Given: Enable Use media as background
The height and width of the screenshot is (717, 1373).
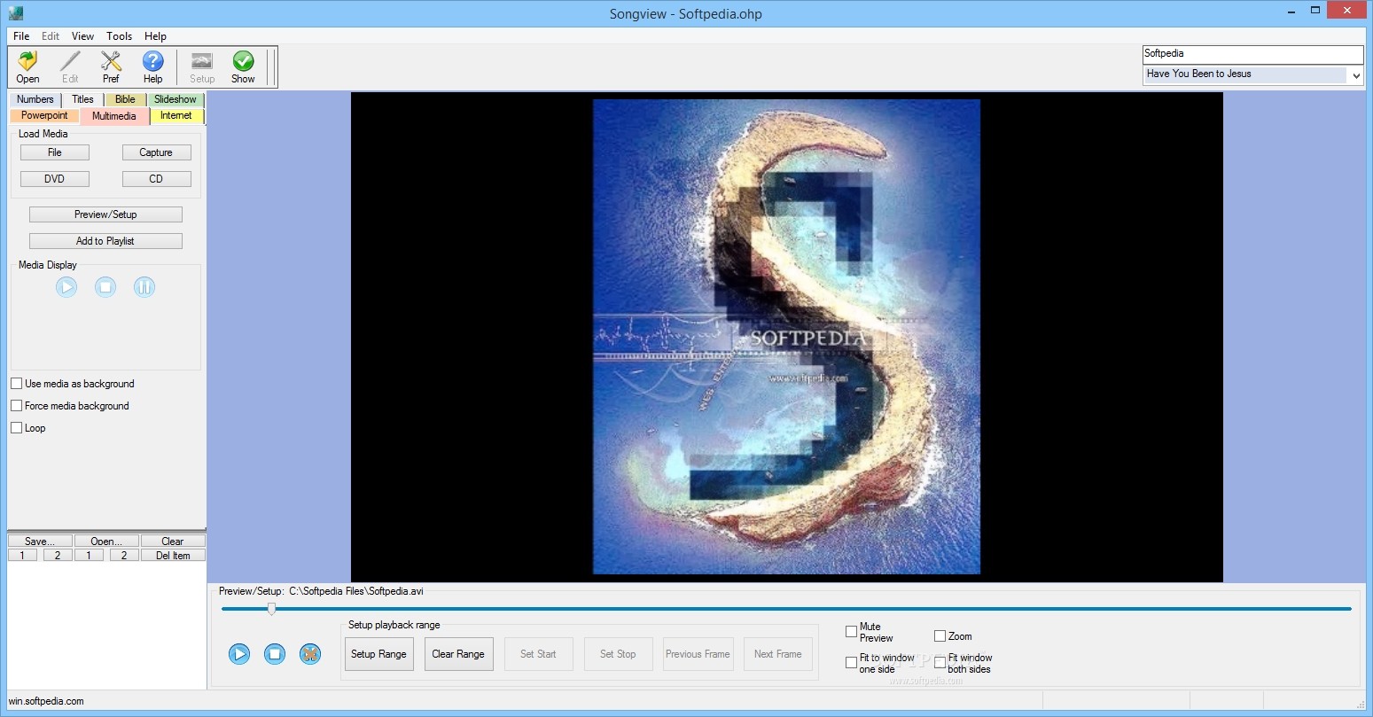Looking at the screenshot, I should coord(16,384).
